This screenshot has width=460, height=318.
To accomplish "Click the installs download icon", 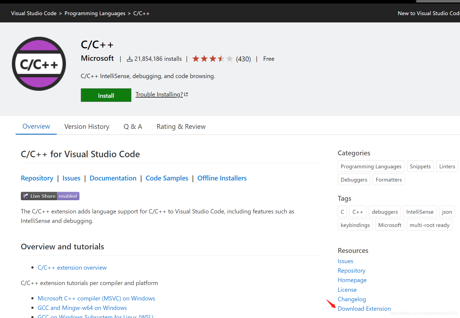I will point(130,59).
